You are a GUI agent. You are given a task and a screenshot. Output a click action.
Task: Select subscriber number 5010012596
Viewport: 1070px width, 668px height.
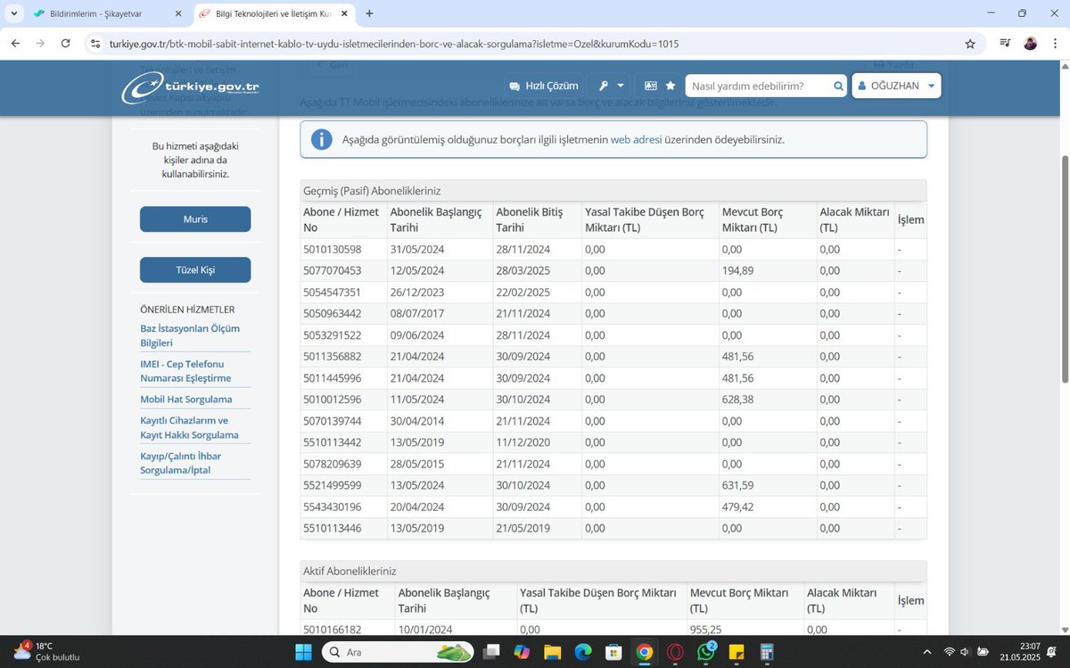[333, 400]
